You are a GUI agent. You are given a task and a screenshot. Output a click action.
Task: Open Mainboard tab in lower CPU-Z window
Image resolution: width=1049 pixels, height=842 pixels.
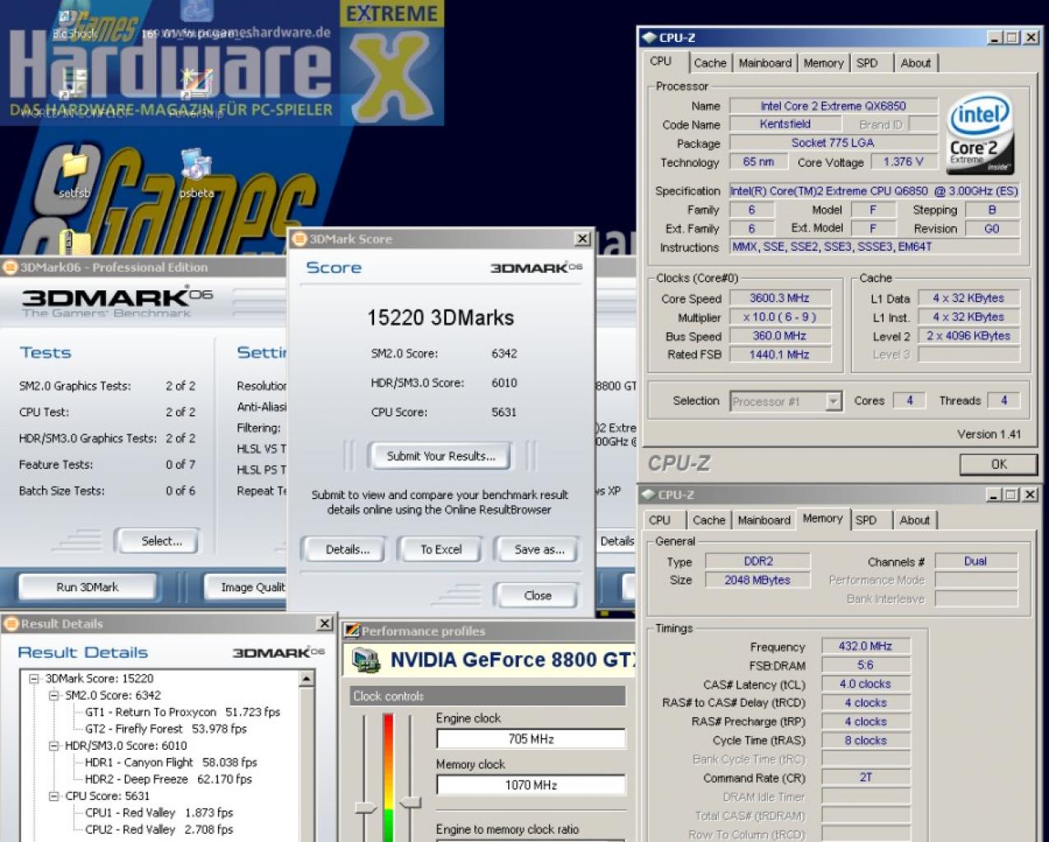(764, 520)
